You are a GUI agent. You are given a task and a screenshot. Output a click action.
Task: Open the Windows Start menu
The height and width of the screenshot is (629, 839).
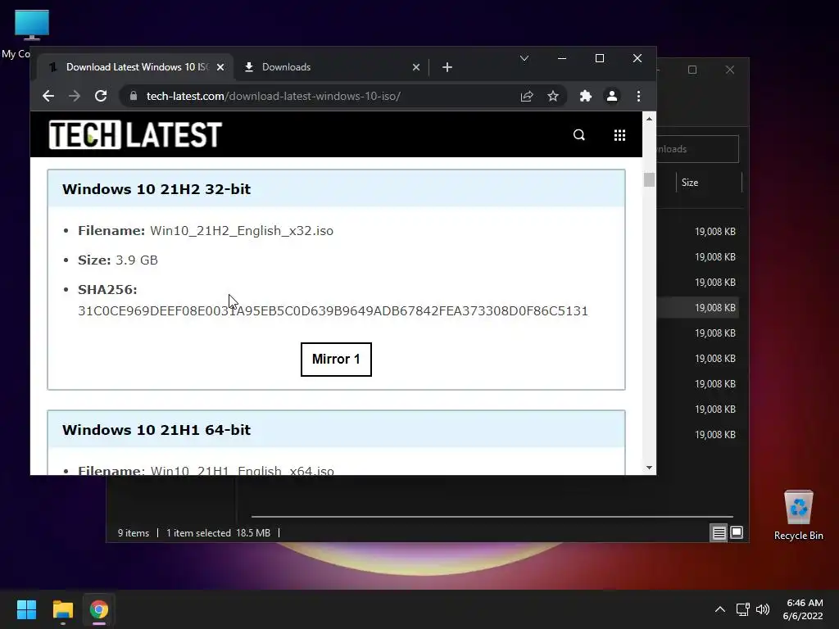point(26,609)
